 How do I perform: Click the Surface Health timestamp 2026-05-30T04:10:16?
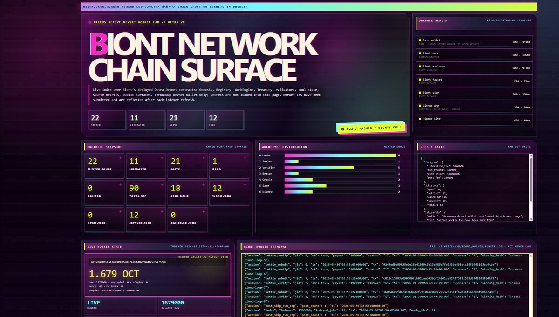click(x=509, y=20)
